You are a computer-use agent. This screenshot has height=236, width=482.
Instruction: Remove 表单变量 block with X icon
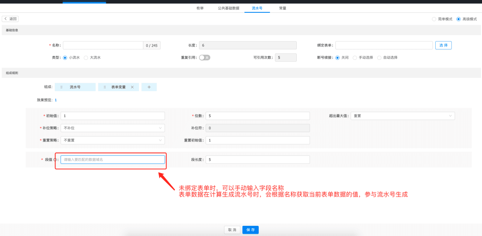click(132, 87)
